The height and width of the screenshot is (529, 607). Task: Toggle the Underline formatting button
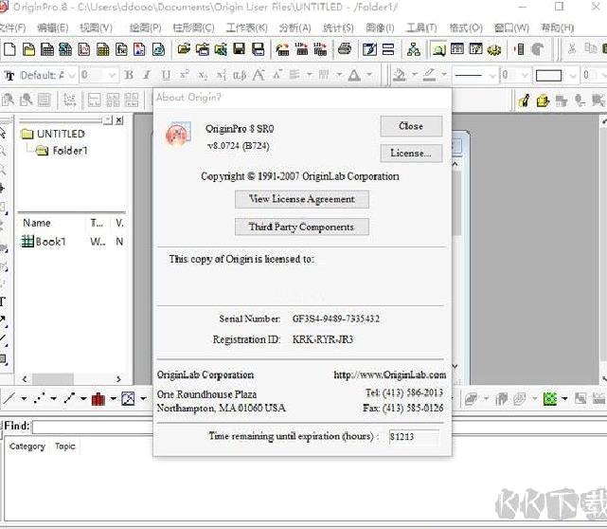pyautogui.click(x=166, y=75)
